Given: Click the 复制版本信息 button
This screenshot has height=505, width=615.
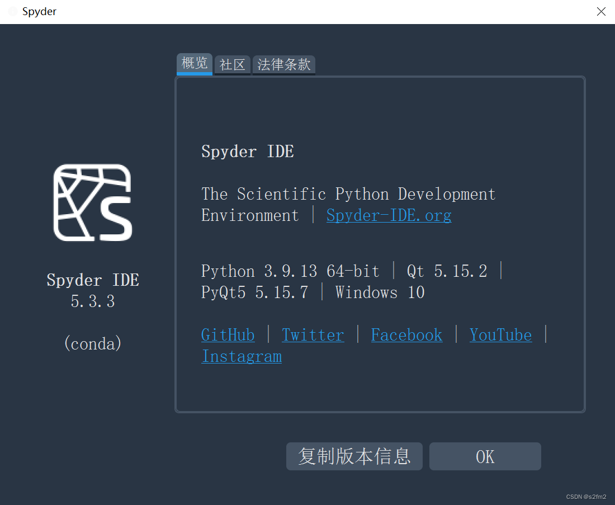Looking at the screenshot, I should click(x=354, y=456).
